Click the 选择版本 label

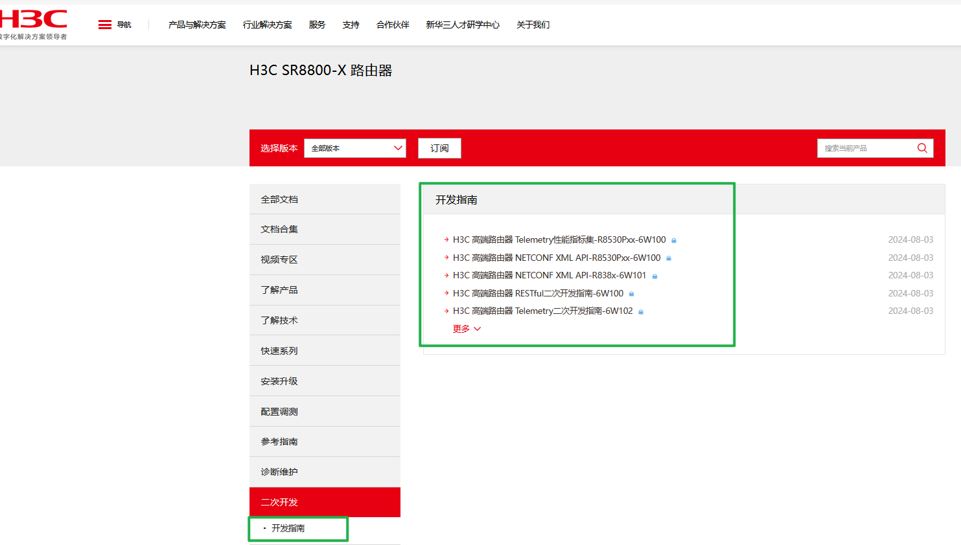279,148
